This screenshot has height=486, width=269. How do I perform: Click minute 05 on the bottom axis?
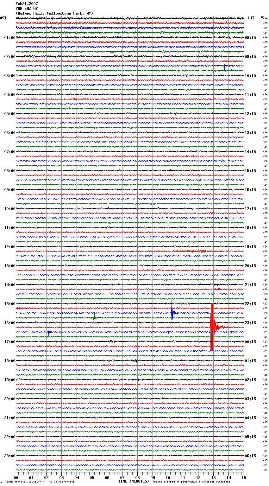coord(92,477)
